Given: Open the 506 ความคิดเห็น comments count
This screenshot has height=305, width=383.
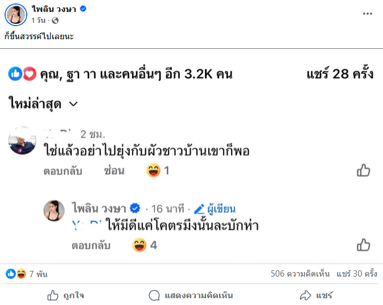Looking at the screenshot, I should tap(300, 274).
